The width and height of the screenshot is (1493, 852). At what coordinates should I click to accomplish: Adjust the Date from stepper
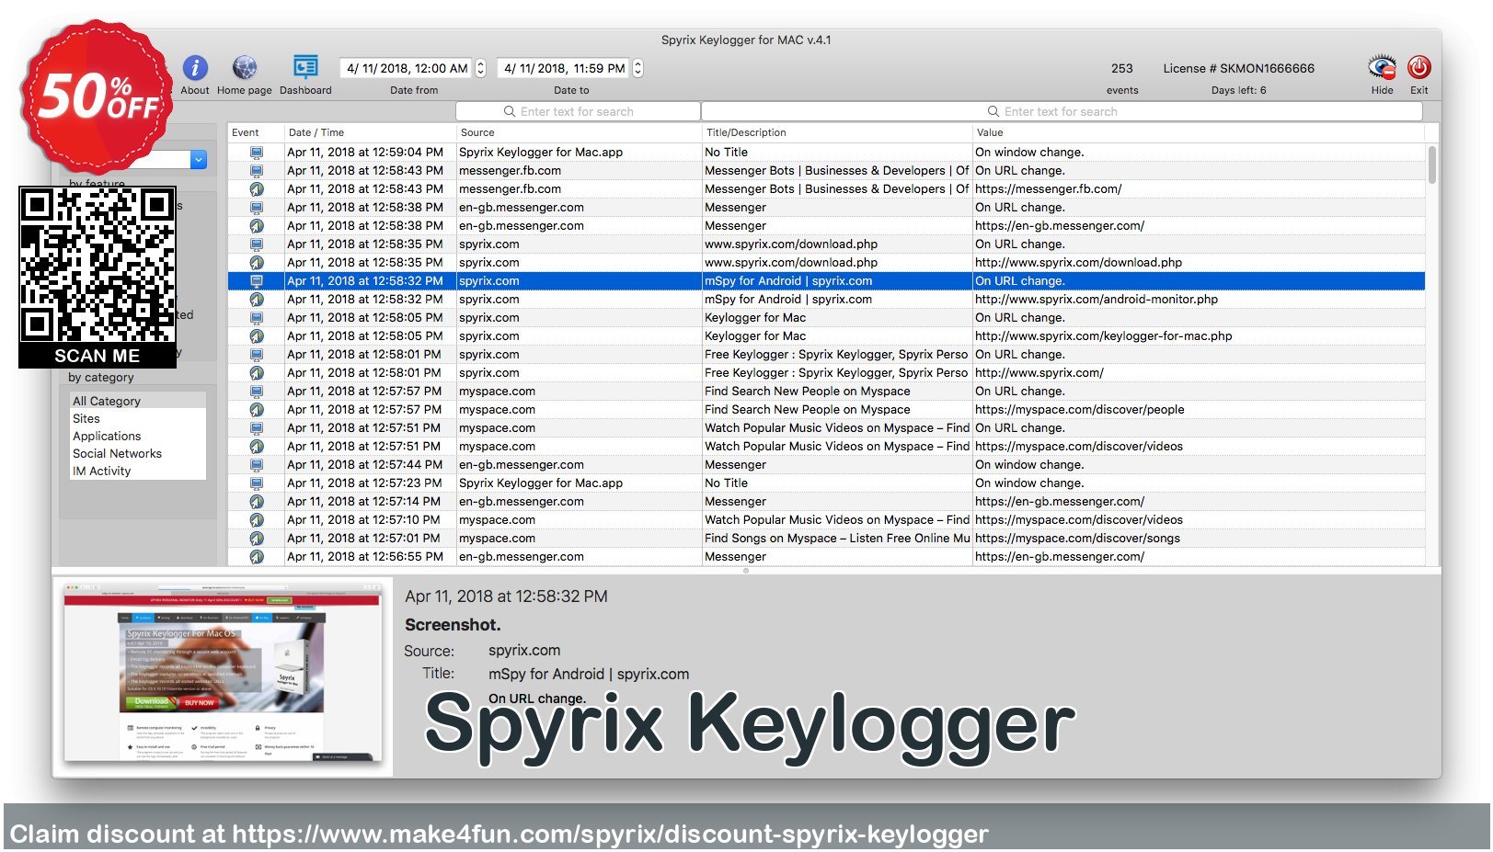coord(480,68)
